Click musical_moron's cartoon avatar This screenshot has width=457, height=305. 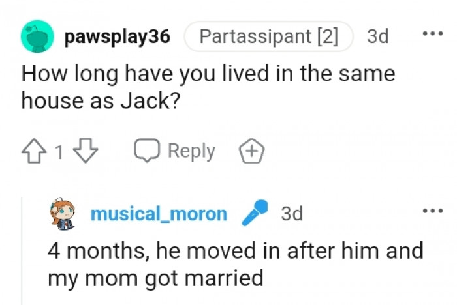[x=63, y=214]
